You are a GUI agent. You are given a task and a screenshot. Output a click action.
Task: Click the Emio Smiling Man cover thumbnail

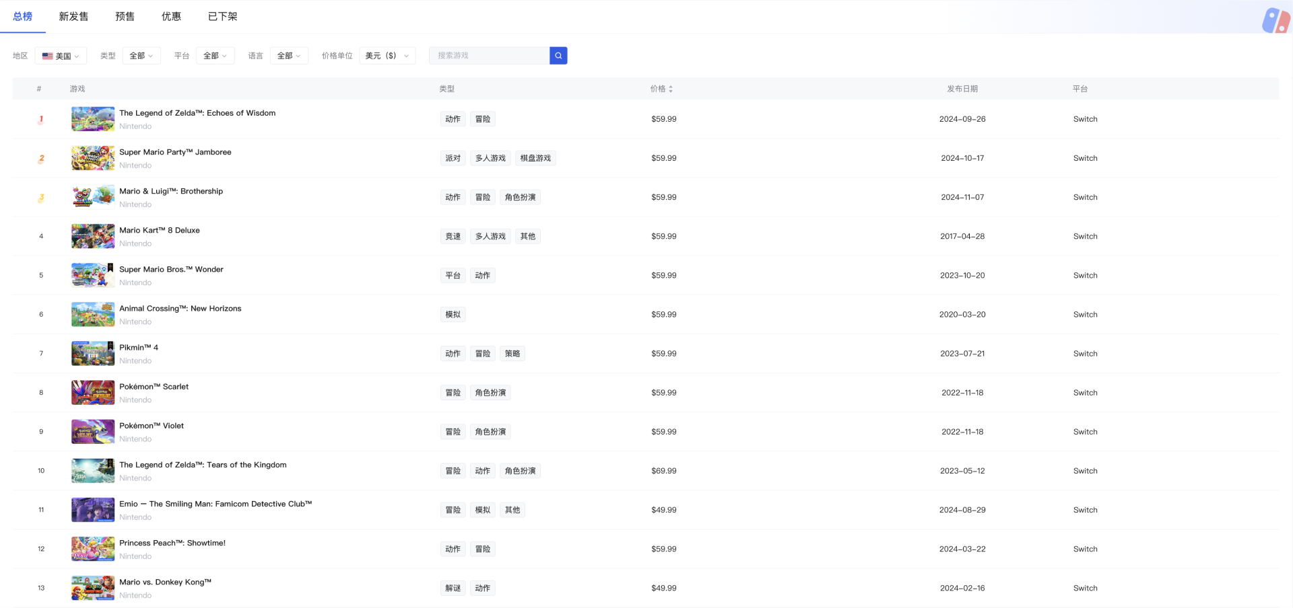tap(93, 510)
